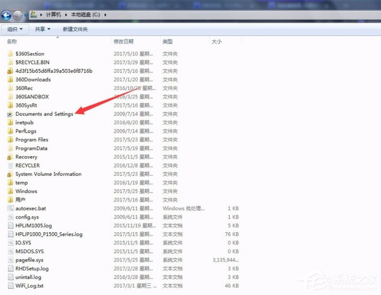Select the locked Recovery folder icon
The height and width of the screenshot is (295, 381).
11,157
